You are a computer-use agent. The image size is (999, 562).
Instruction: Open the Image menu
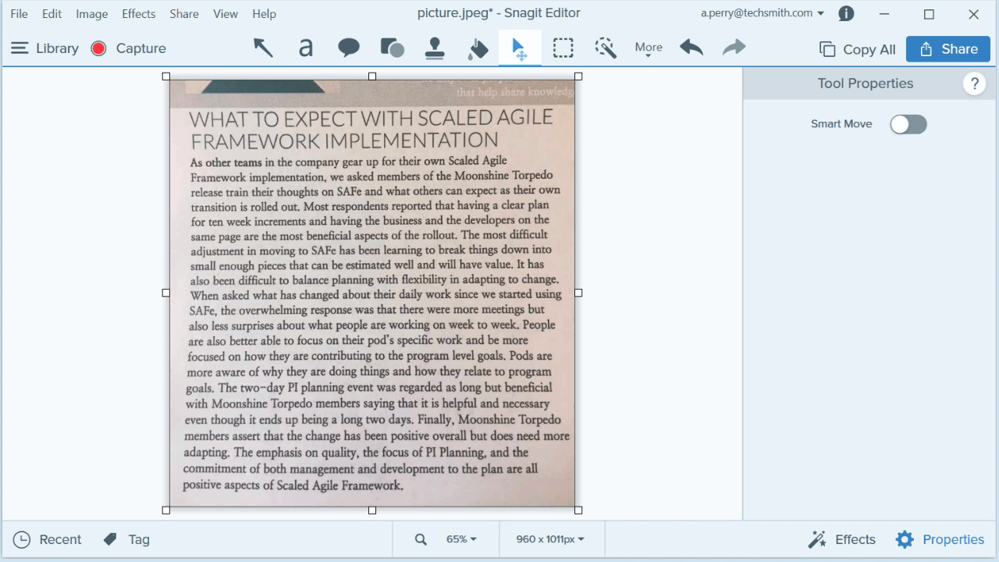91,13
